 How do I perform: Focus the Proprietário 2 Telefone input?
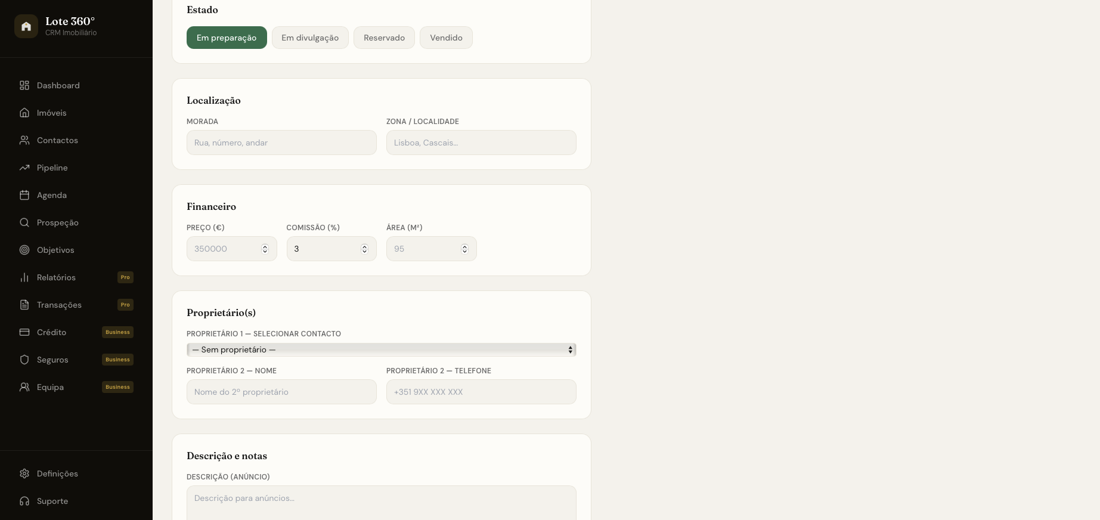[x=481, y=392]
